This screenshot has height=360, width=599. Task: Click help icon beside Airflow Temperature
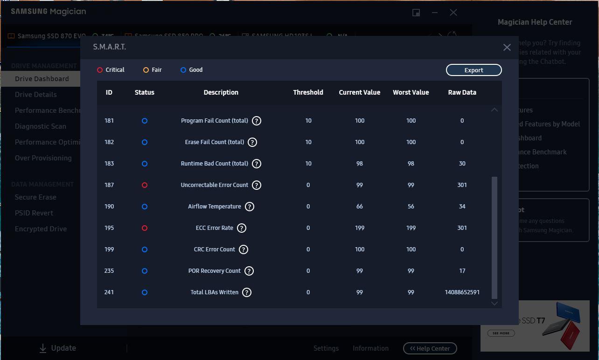point(250,207)
